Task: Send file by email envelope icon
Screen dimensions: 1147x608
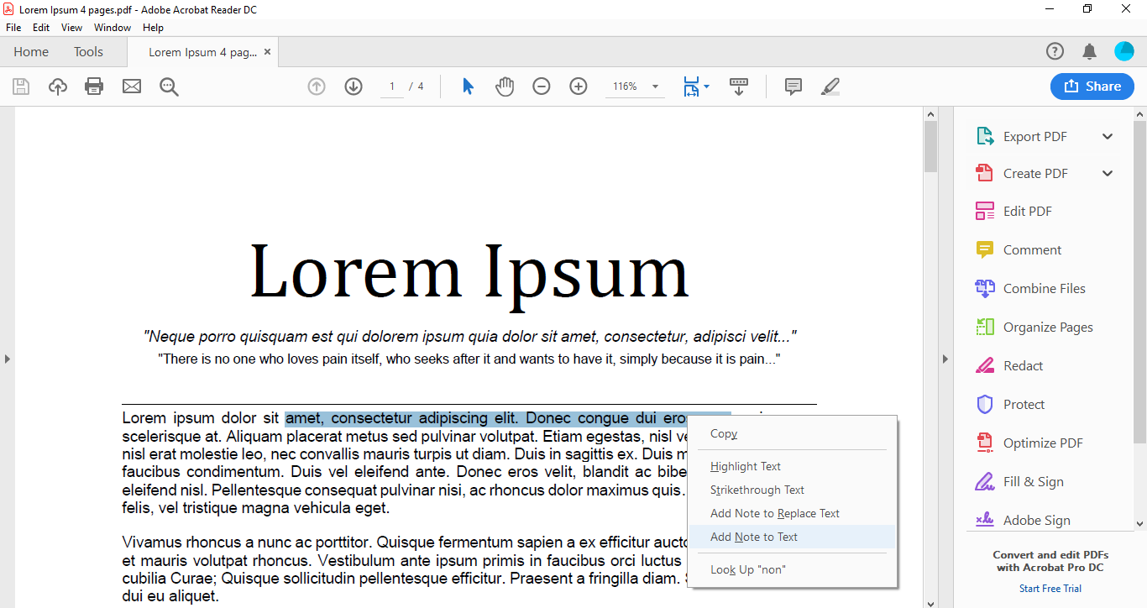Action: 132,86
